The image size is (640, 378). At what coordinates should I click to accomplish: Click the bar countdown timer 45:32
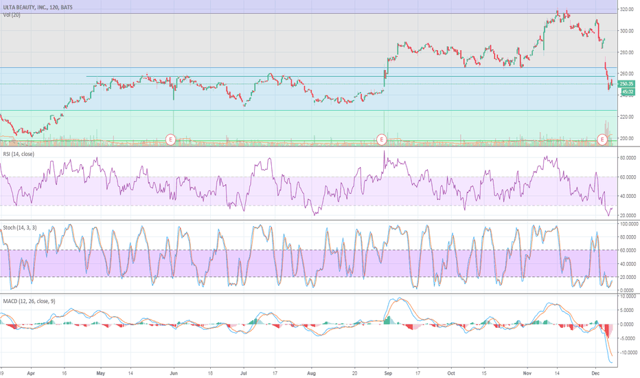tap(628, 92)
